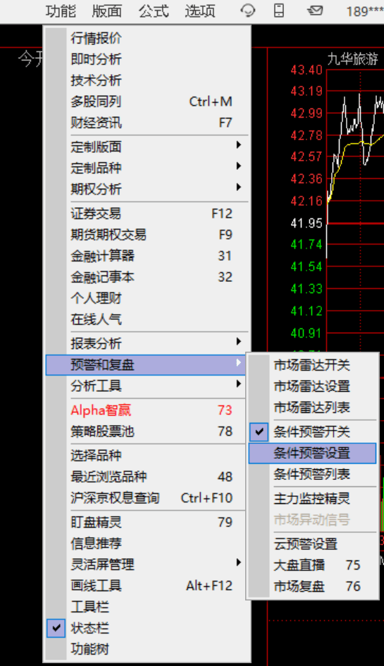Expand 期权分析 submenu arrow
The image size is (384, 666).
click(238, 187)
